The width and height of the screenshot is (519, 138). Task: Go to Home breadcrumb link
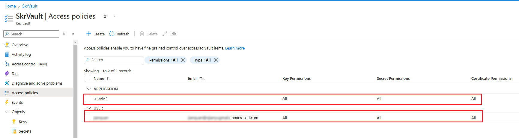tap(10, 6)
